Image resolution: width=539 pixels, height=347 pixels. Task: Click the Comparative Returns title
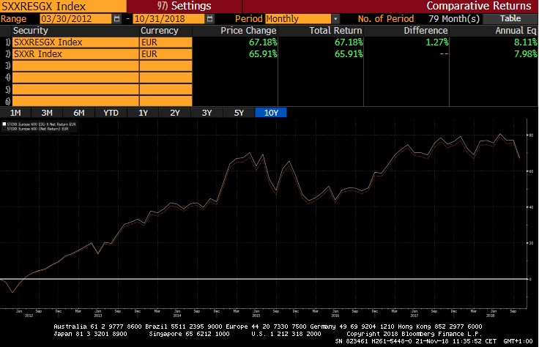tap(479, 6)
